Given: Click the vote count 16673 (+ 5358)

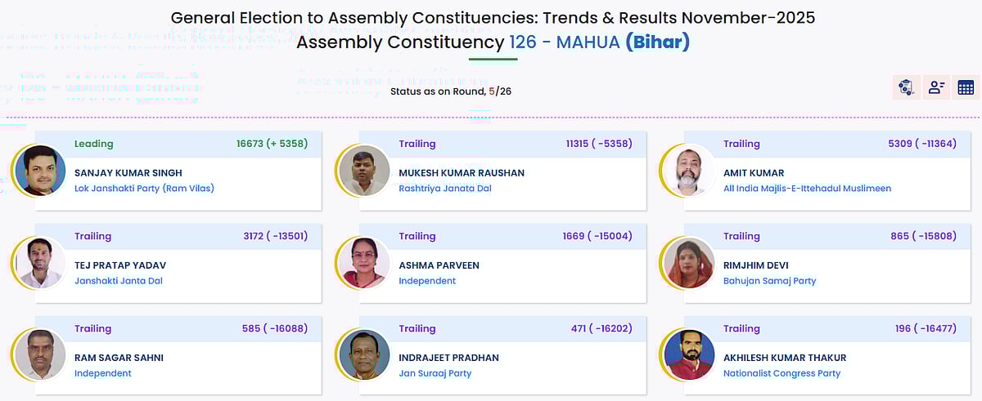Looking at the screenshot, I should click(272, 144).
